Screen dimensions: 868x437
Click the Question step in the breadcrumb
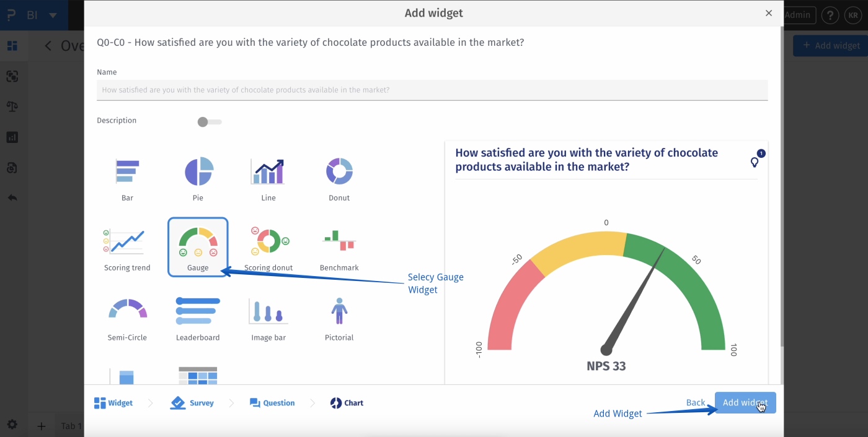(272, 402)
